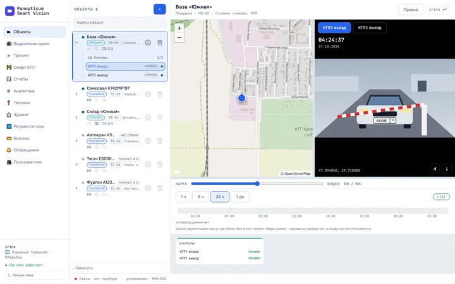Open settings gear for Автокран
The image size is (455, 284).
[148, 141]
